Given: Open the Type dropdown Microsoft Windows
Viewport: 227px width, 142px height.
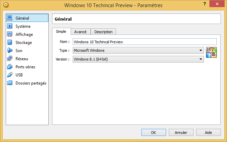Looking at the screenshot, I should click(x=138, y=50).
